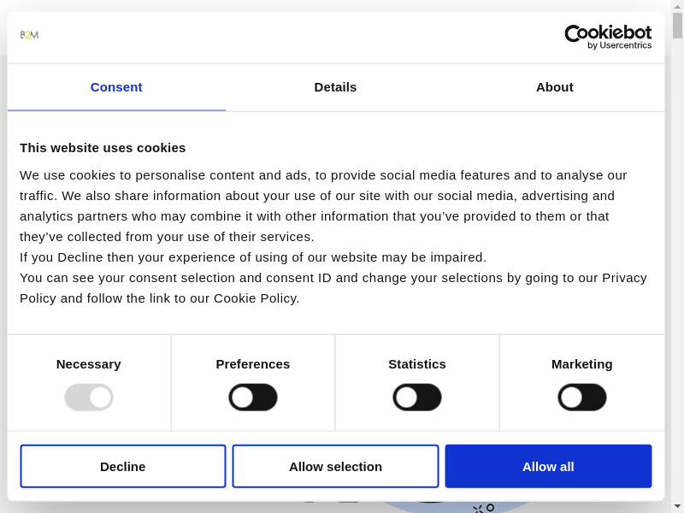Toggle the Necessary cookies switch
The width and height of the screenshot is (684, 513).
pyautogui.click(x=89, y=397)
